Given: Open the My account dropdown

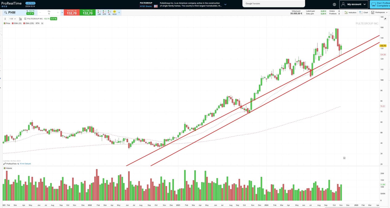Looking at the screenshot, I should (x=354, y=4).
